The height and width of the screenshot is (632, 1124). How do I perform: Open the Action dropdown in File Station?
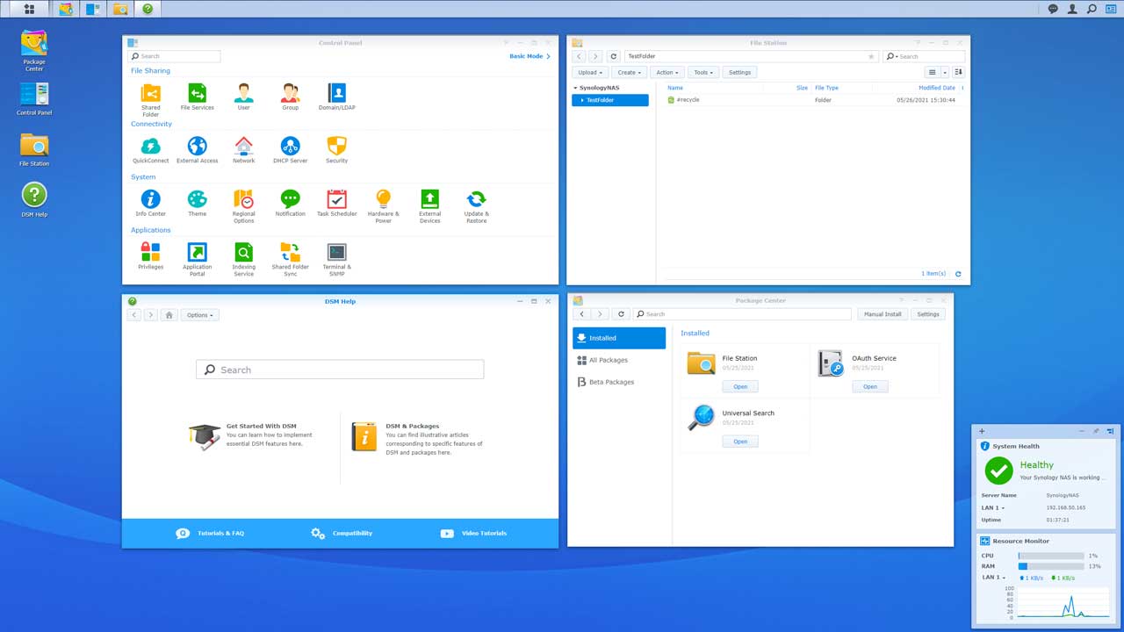click(667, 73)
